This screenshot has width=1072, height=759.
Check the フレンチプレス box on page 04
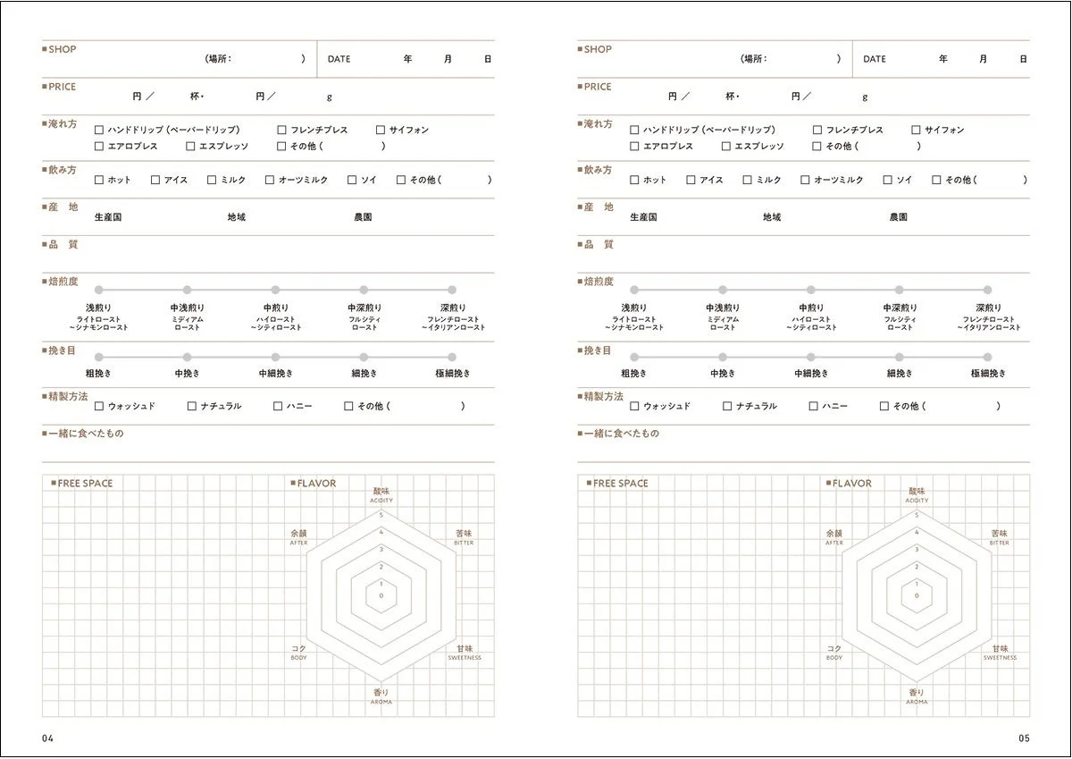(281, 130)
